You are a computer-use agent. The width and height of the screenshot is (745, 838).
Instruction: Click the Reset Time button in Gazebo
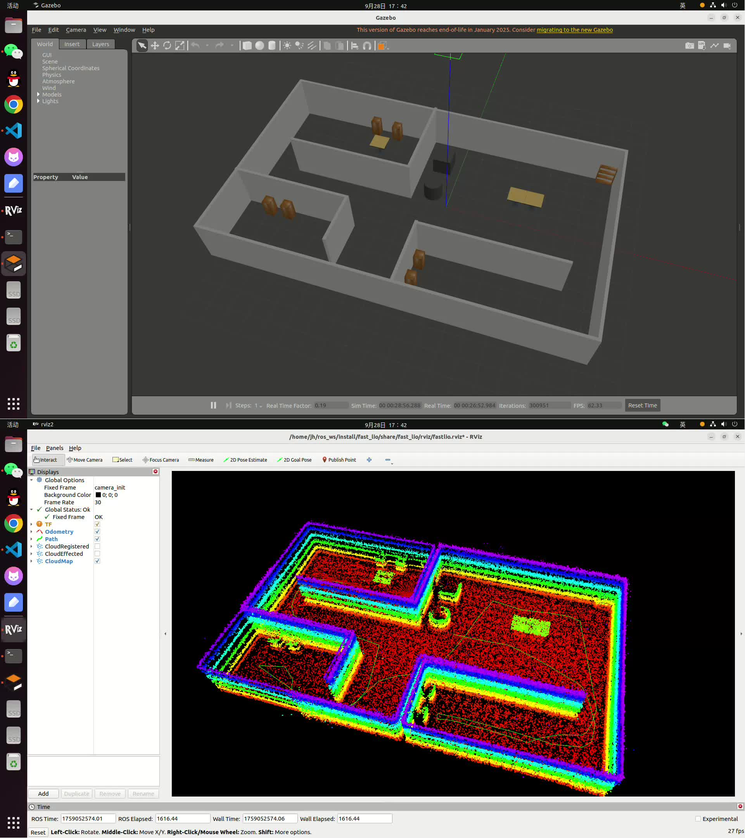click(643, 405)
